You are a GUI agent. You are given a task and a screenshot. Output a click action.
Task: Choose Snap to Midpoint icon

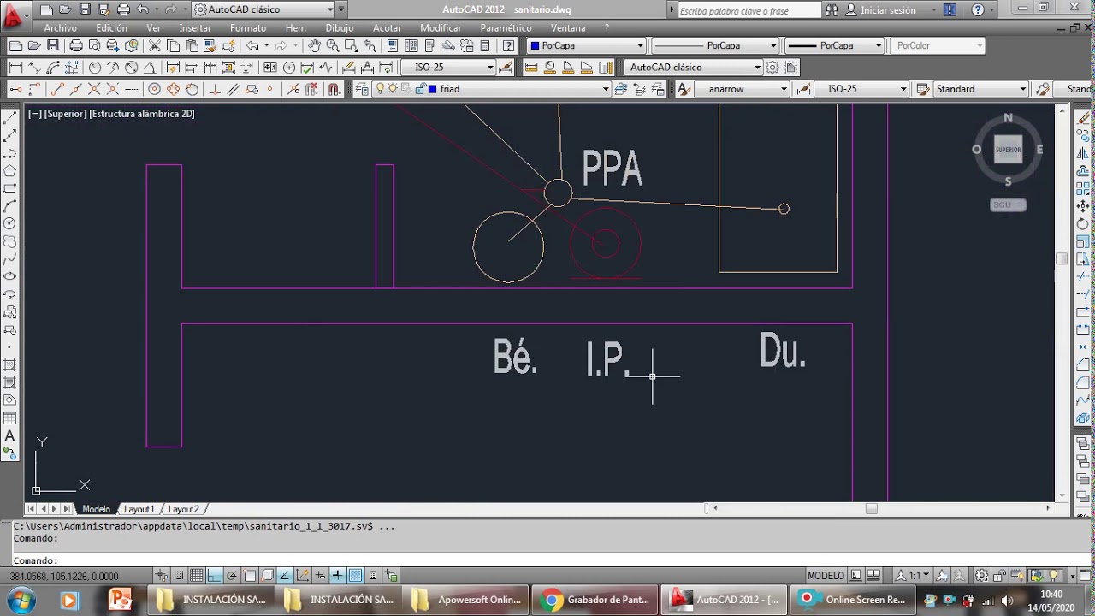76,89
